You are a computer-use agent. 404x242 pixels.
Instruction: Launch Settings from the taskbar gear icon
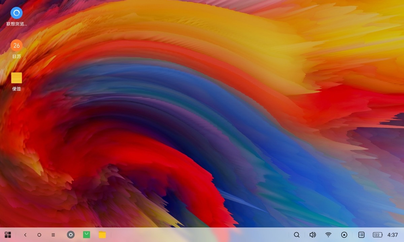pyautogui.click(x=71, y=235)
